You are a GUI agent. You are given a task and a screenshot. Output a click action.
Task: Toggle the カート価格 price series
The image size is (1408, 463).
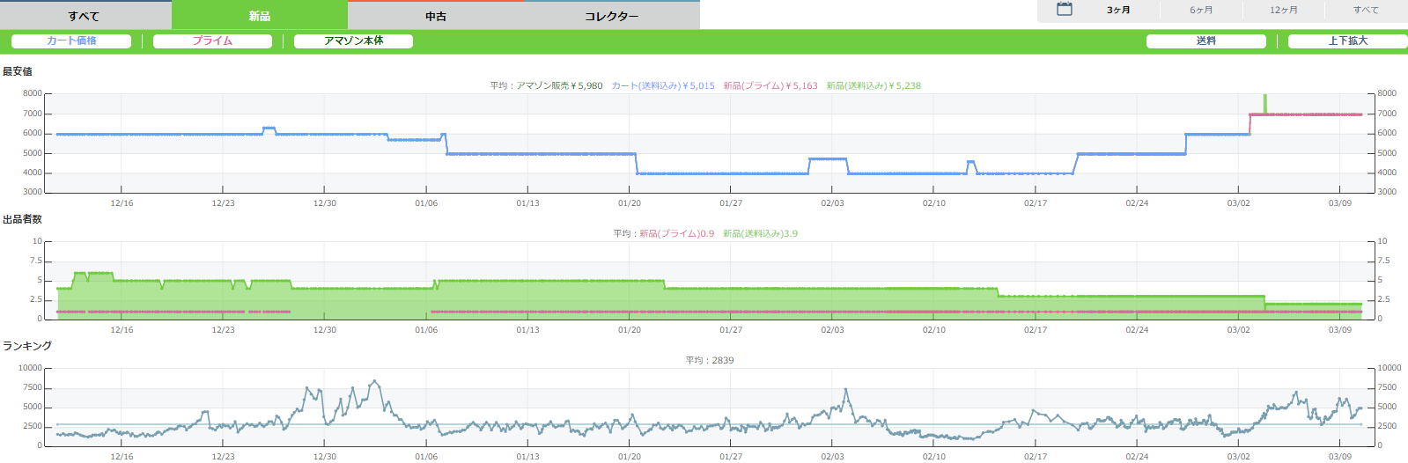coord(71,41)
